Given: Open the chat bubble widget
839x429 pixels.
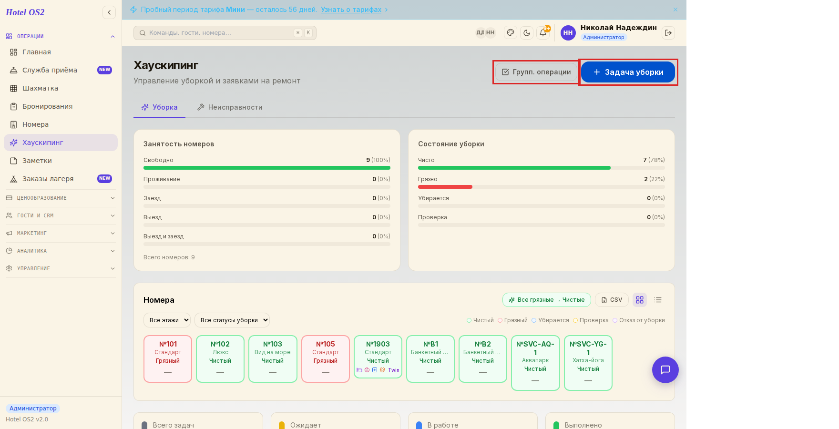Looking at the screenshot, I should (665, 370).
